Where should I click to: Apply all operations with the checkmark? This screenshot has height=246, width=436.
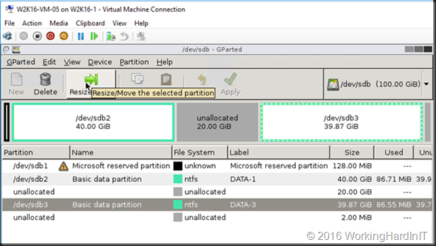230,84
